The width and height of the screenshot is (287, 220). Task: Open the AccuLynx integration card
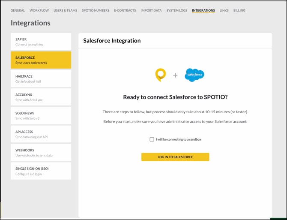click(41, 97)
